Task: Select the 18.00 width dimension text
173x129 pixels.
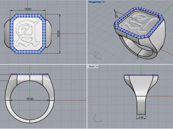Action: (x=28, y=9)
